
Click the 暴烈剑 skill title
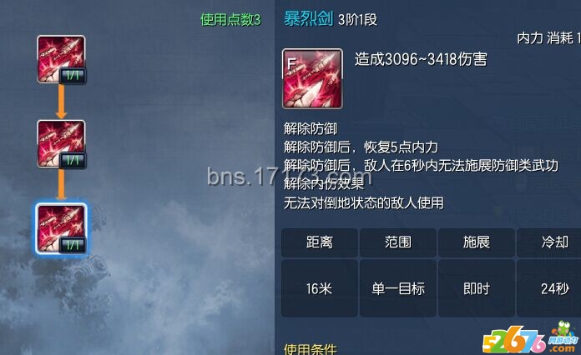[308, 18]
